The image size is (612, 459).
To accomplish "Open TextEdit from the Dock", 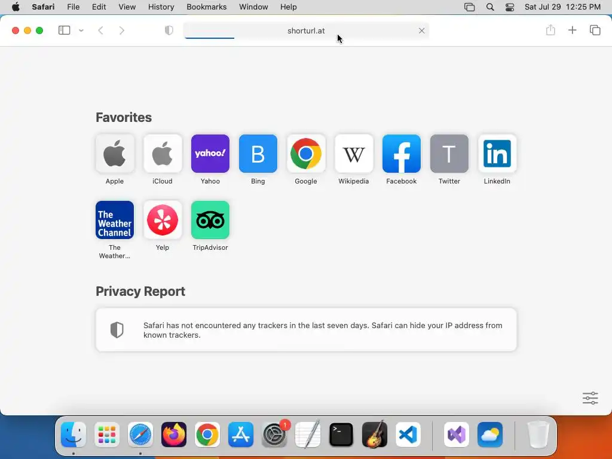I will (x=308, y=434).
